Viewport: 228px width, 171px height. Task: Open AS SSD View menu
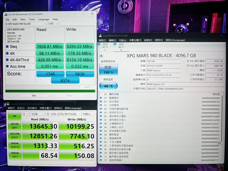(x=23, y=19)
